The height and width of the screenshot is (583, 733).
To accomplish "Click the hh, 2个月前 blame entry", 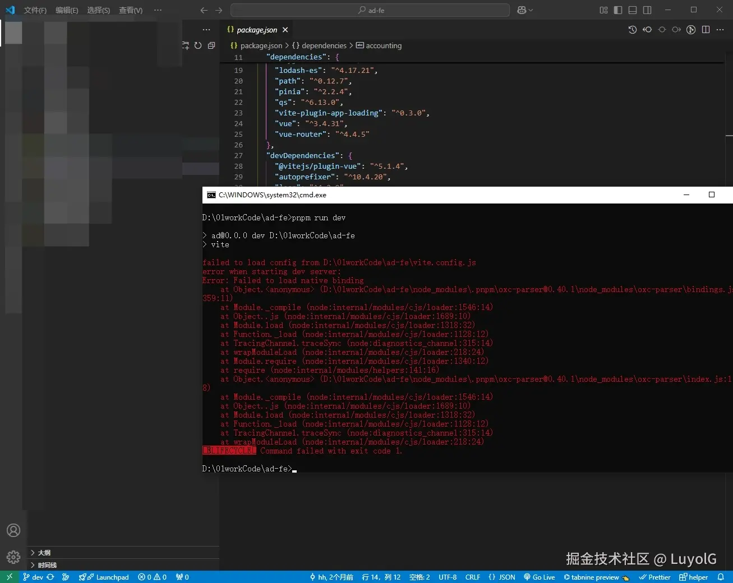I will pyautogui.click(x=331, y=577).
